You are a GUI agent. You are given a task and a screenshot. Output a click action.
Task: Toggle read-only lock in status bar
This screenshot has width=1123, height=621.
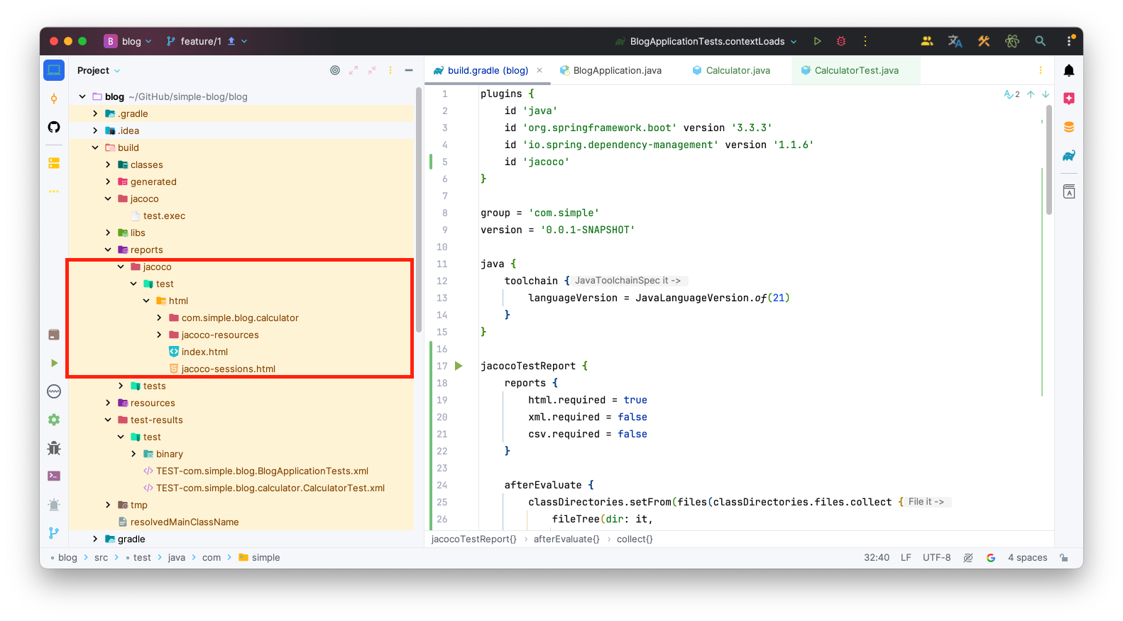click(x=1064, y=558)
